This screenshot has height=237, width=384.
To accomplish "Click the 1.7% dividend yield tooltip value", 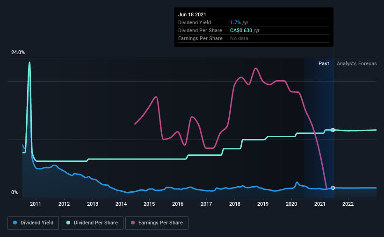I will click(235, 22).
